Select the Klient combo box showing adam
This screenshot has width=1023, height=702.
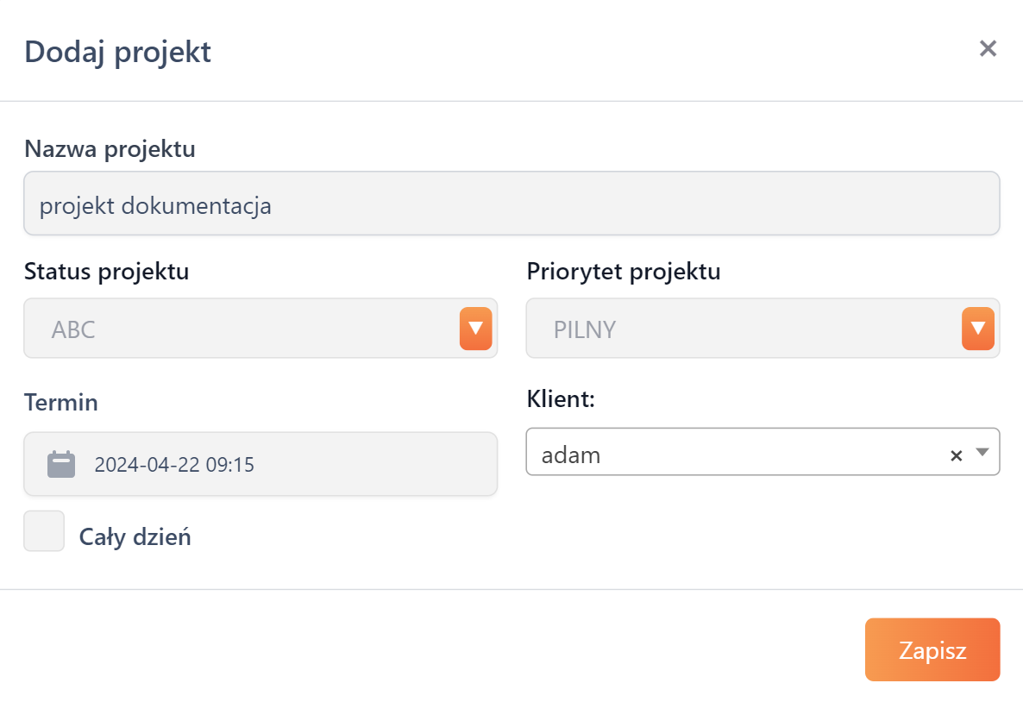tap(733, 453)
